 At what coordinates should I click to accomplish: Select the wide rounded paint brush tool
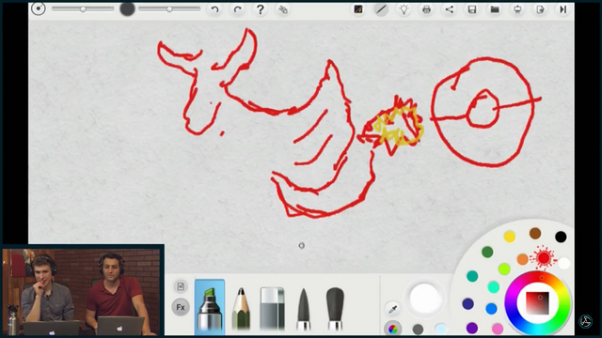point(335,309)
